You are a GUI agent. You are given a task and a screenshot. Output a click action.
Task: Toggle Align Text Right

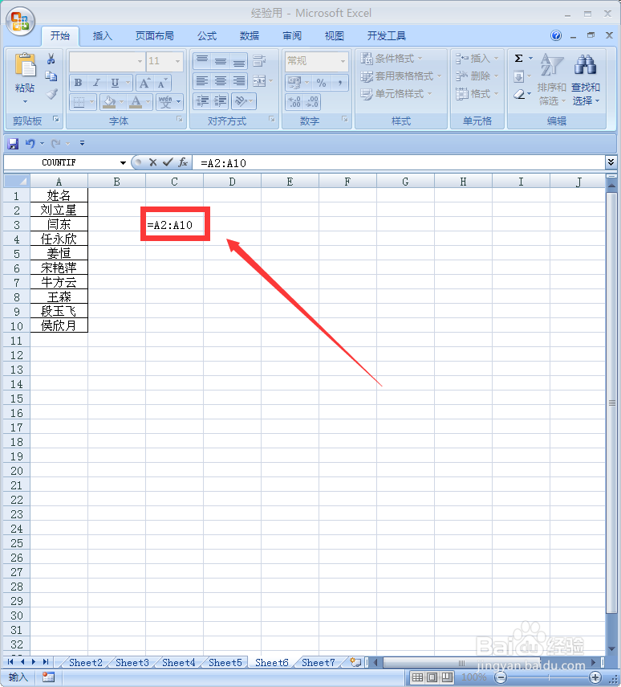point(238,81)
